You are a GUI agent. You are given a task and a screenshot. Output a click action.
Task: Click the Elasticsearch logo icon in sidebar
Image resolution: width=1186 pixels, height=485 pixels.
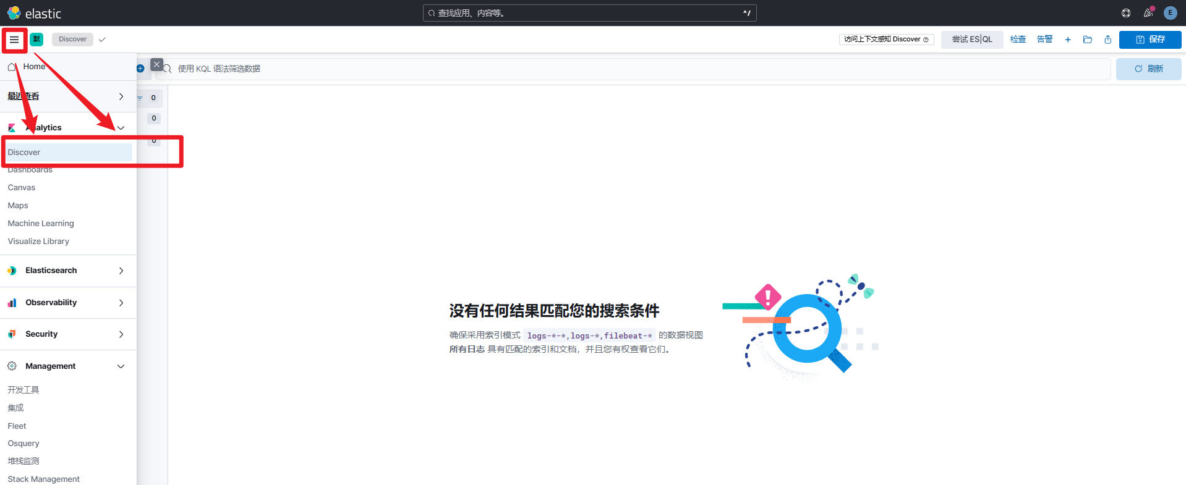coord(12,271)
